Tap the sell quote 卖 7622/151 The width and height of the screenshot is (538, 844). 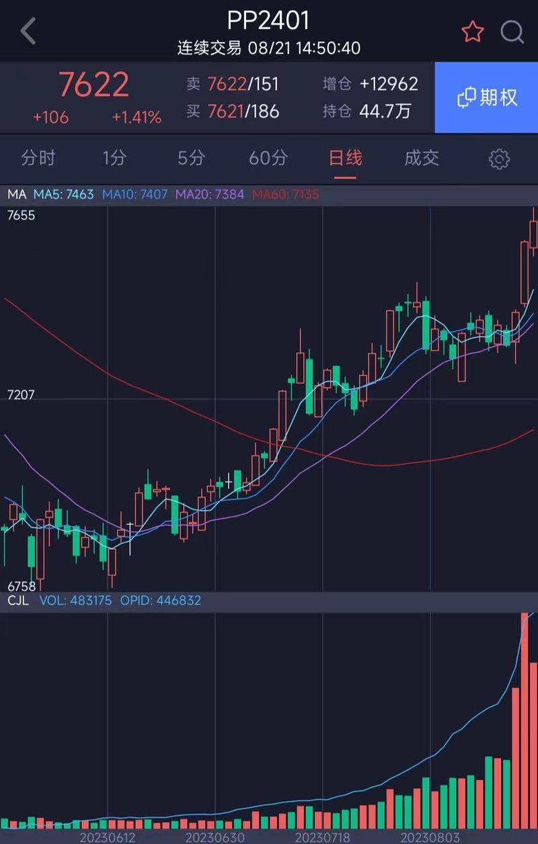(x=233, y=84)
